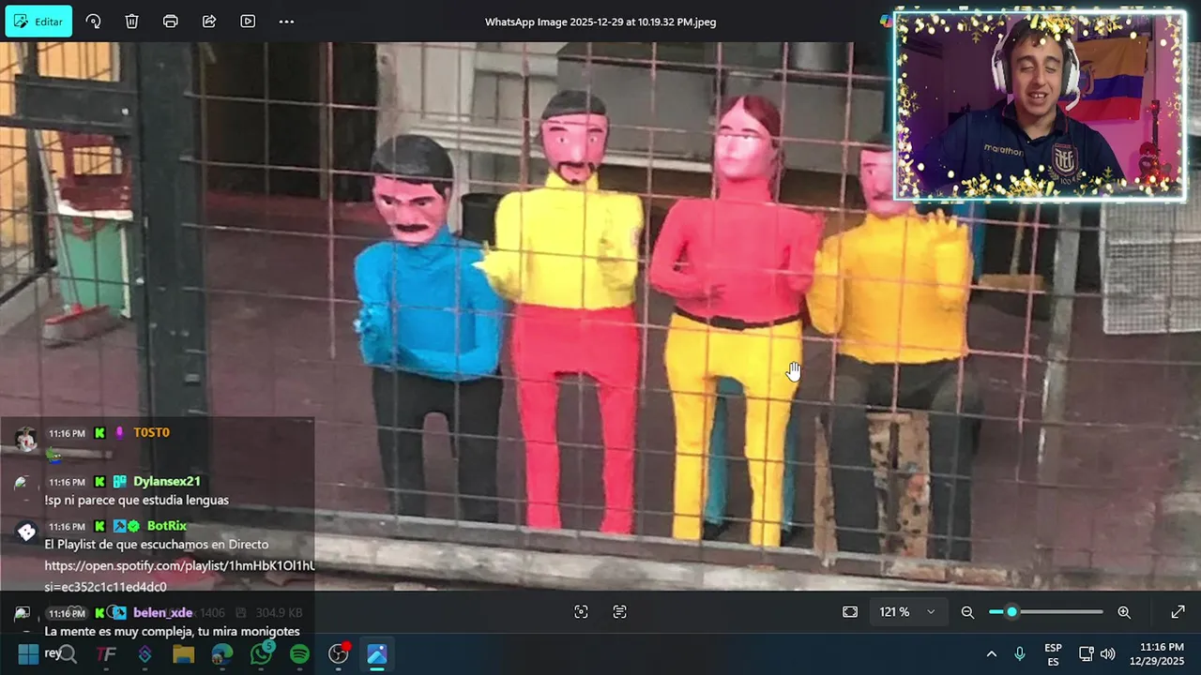Image resolution: width=1201 pixels, height=675 pixels.
Task: Open File Explorer from the taskbar
Action: tap(183, 654)
